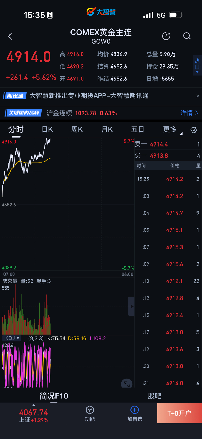Tap the intraday price line chart
The width and height of the screenshot is (202, 439).
point(68,204)
